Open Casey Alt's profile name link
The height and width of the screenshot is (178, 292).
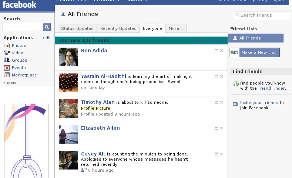pyautogui.click(x=93, y=154)
